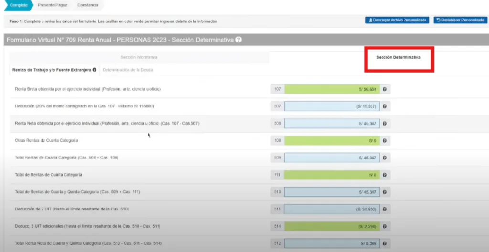Click green Deducc. 3 UIT field 514

[x=332, y=226]
